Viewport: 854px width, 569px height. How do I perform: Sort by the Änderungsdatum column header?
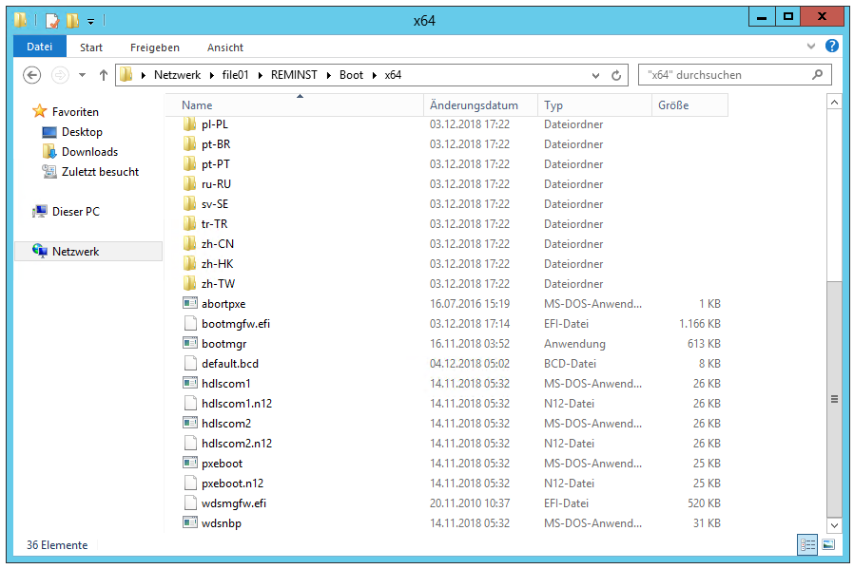tap(481, 105)
